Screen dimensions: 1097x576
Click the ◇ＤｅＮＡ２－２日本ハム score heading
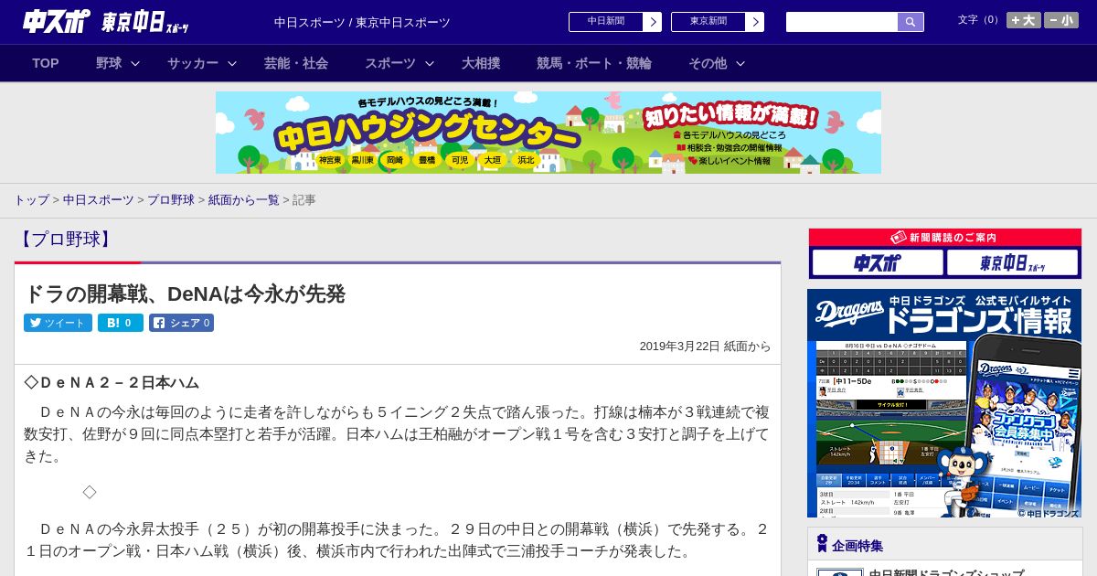coord(112,382)
